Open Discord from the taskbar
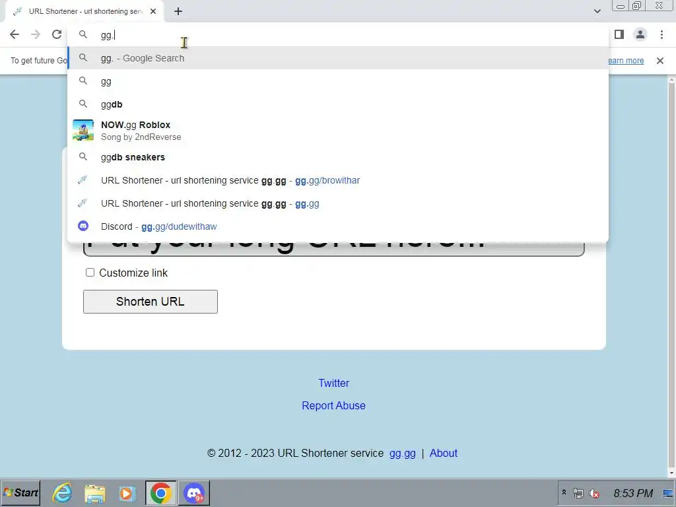 pyautogui.click(x=194, y=492)
